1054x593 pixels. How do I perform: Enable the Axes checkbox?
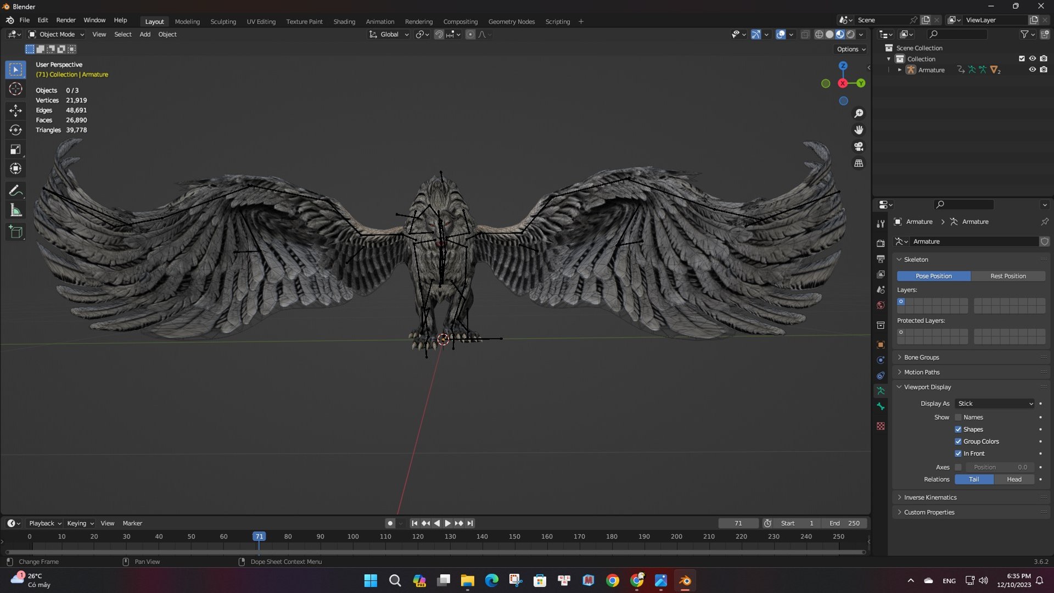pos(958,467)
